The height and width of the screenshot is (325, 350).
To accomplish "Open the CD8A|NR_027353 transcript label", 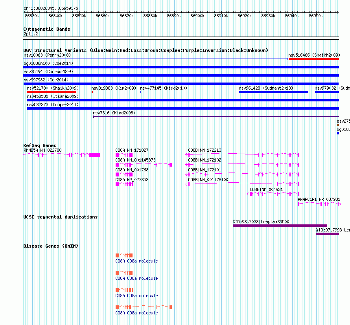I will pyautogui.click(x=132, y=180).
